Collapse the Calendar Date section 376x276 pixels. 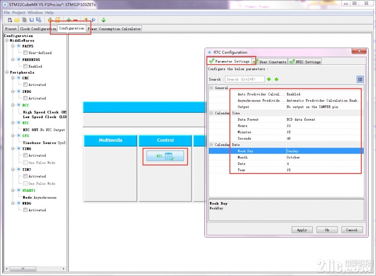(x=211, y=145)
